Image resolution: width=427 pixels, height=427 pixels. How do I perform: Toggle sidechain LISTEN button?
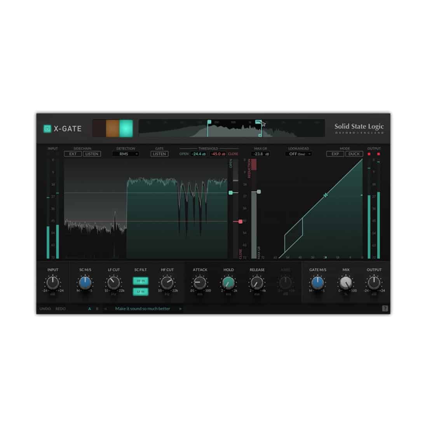pos(92,154)
